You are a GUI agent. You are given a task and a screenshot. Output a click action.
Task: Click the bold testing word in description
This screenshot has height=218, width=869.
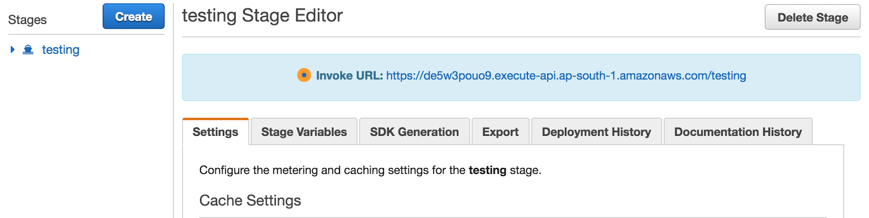487,170
